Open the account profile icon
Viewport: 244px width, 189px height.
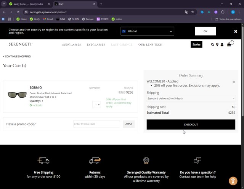coord(222,44)
